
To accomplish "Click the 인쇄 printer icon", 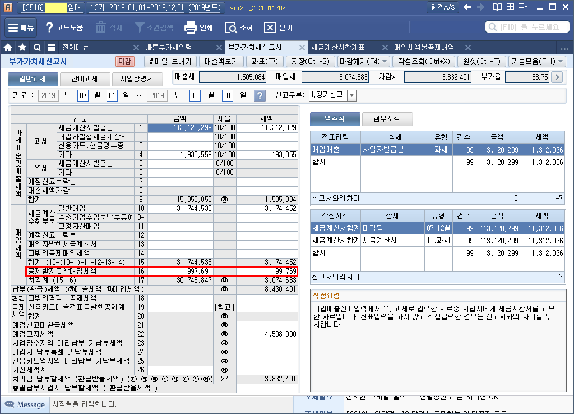I will (x=191, y=27).
